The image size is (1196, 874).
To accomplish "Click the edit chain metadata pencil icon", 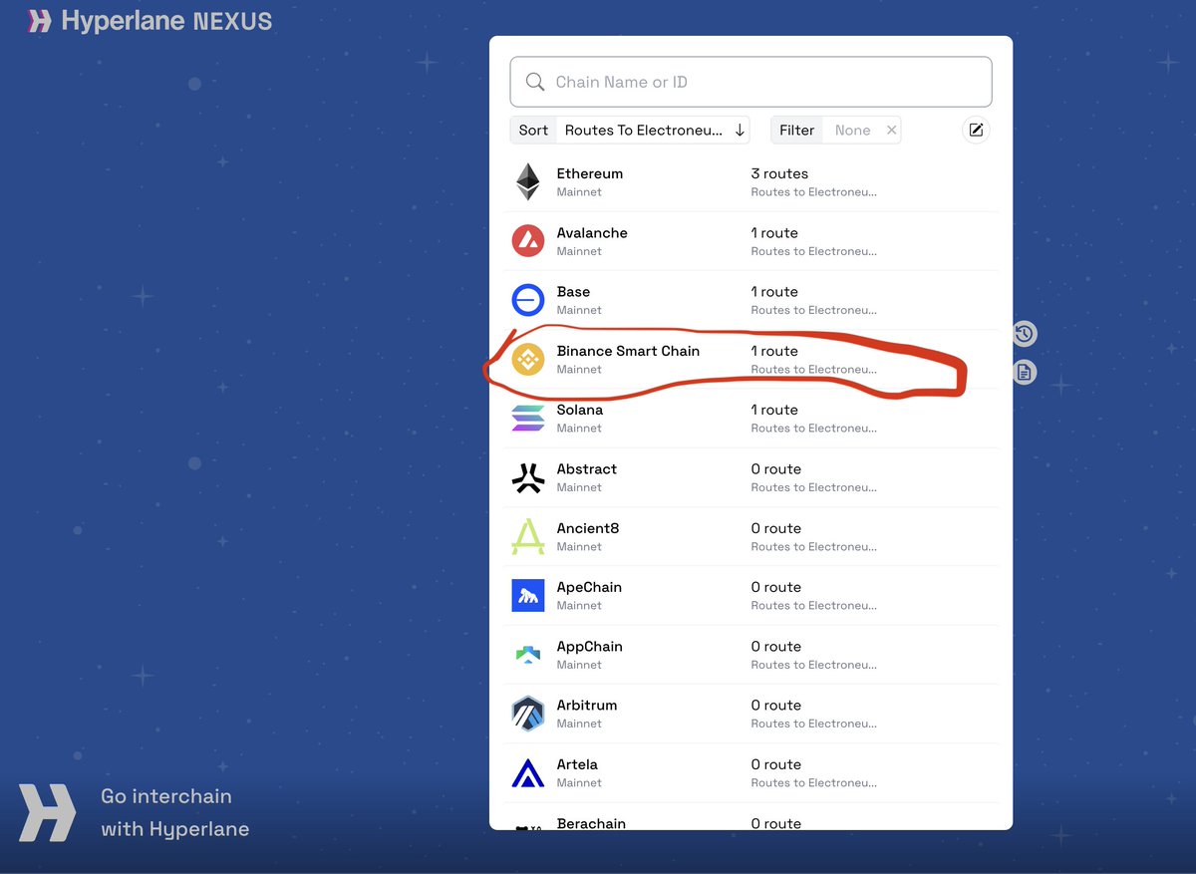I will click(x=976, y=130).
